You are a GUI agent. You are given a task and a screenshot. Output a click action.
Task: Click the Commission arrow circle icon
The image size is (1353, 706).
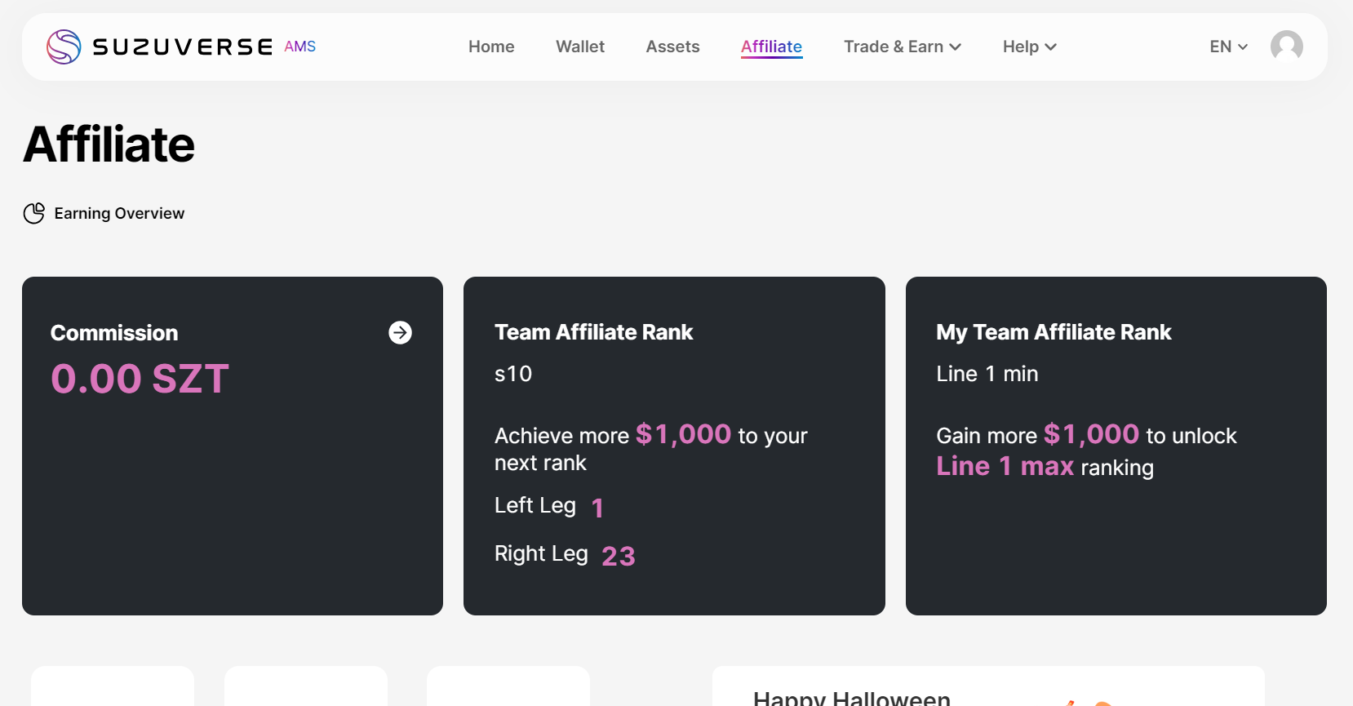coord(400,332)
